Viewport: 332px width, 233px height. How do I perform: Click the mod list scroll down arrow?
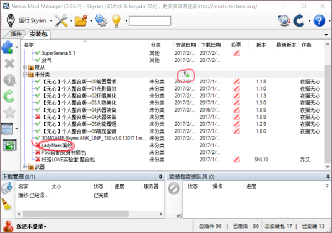pos(328,166)
